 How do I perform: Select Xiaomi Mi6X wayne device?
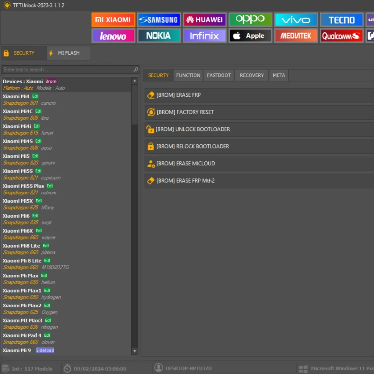66,234
